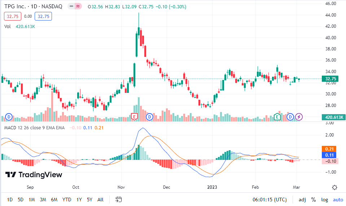Click the blue 32.75 buy price button

click(x=43, y=16)
